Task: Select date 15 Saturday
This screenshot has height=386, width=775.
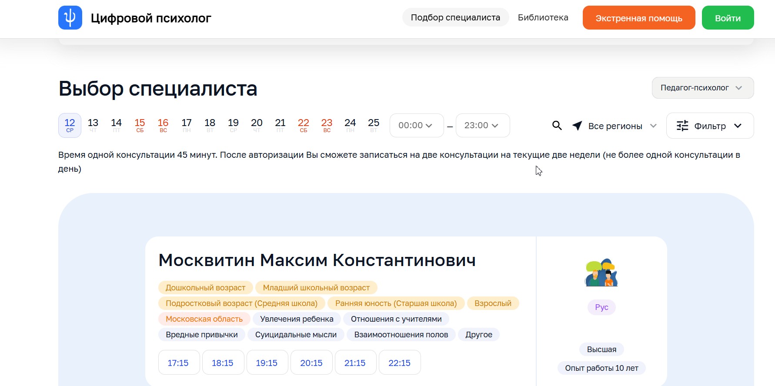Action: (x=140, y=125)
